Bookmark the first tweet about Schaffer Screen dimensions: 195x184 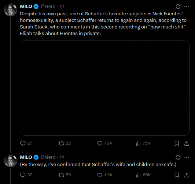[x=177, y=143]
